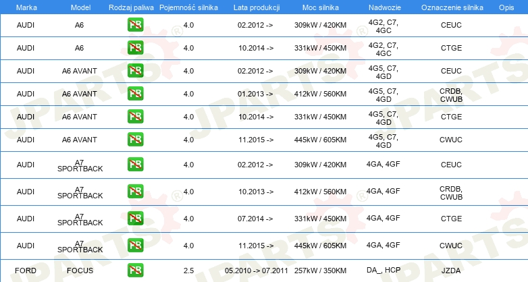The image size is (528, 282).
Task: Click the Lata produkcji column header
Action: click(256, 7)
